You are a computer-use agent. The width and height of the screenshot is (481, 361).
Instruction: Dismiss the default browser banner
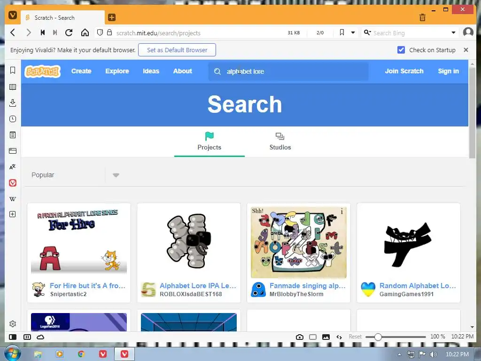(465, 50)
